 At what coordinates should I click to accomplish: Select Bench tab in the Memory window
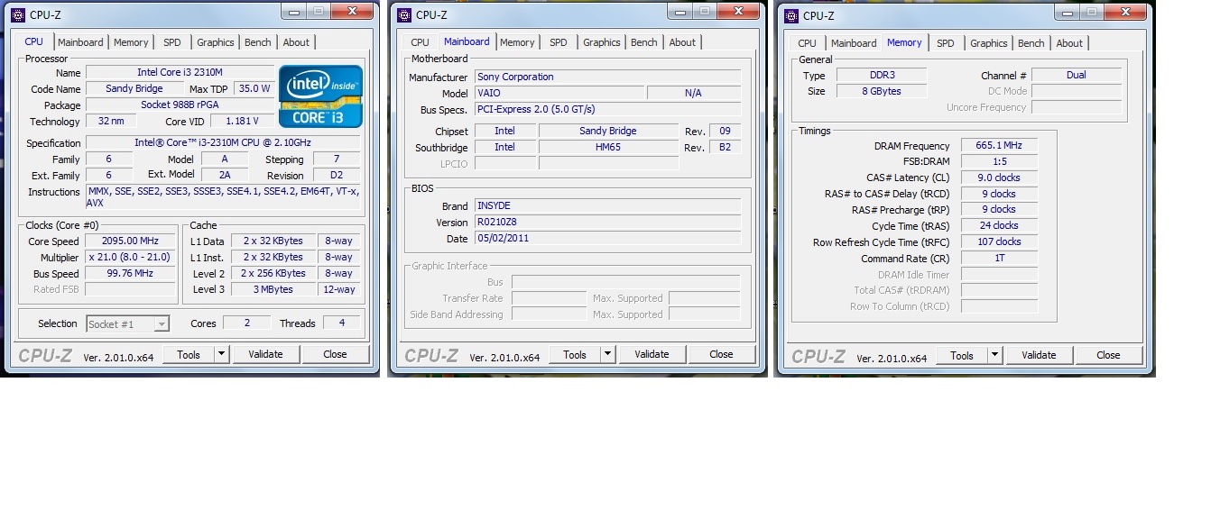coord(1031,43)
